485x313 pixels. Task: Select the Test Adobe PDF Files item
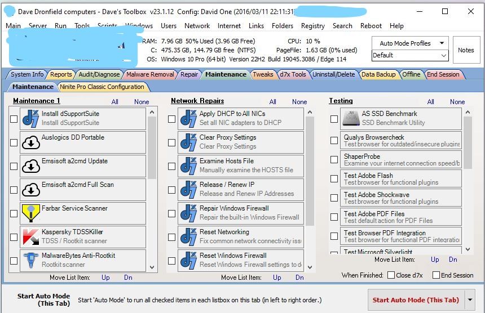point(401,217)
